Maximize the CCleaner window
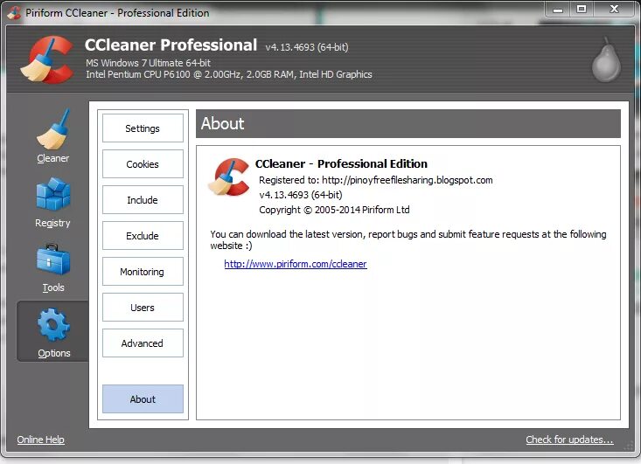This screenshot has width=641, height=464. (x=582, y=10)
